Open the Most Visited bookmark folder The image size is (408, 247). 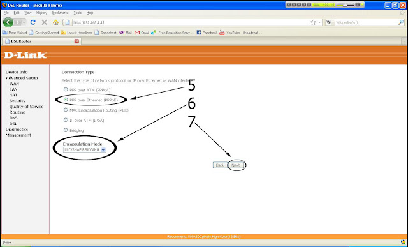pos(15,33)
